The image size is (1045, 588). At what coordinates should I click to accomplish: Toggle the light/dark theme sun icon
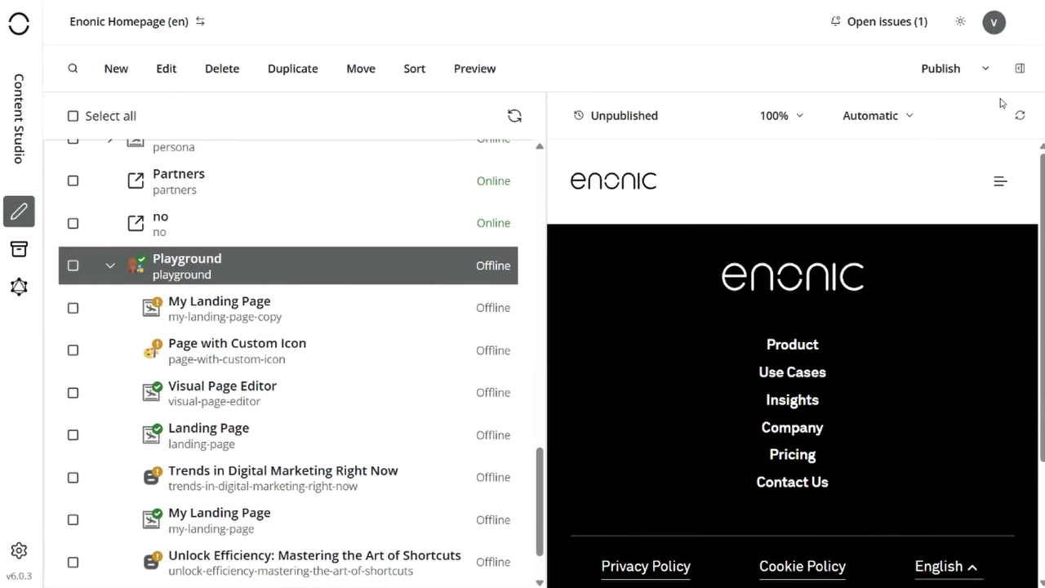960,22
